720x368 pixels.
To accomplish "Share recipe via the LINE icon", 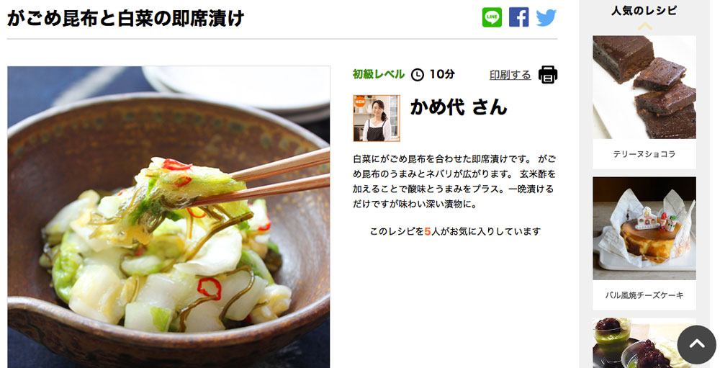I will [492, 17].
